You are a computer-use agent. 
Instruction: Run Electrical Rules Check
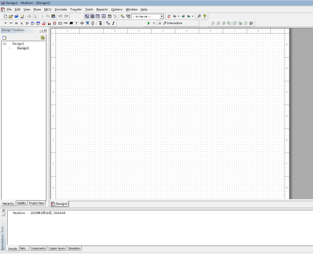tap(169, 16)
